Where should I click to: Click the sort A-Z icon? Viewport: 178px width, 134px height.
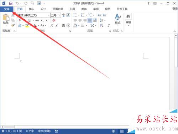click(102, 25)
